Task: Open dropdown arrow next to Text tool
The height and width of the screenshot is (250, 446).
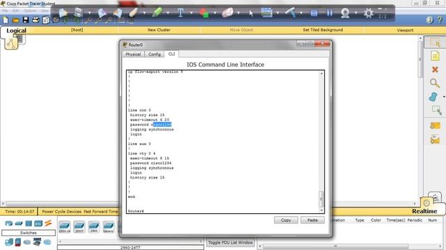Action: (191, 12)
